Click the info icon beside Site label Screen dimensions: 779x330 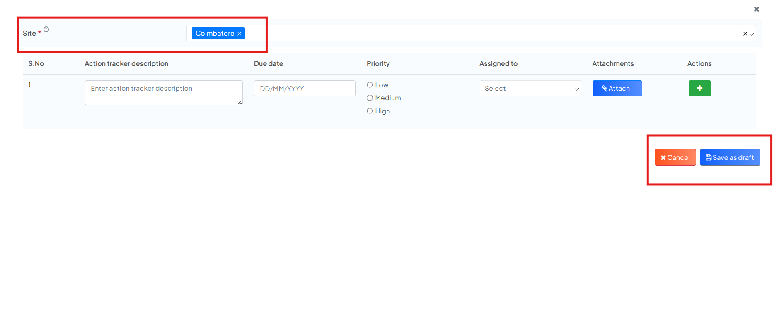coord(46,29)
